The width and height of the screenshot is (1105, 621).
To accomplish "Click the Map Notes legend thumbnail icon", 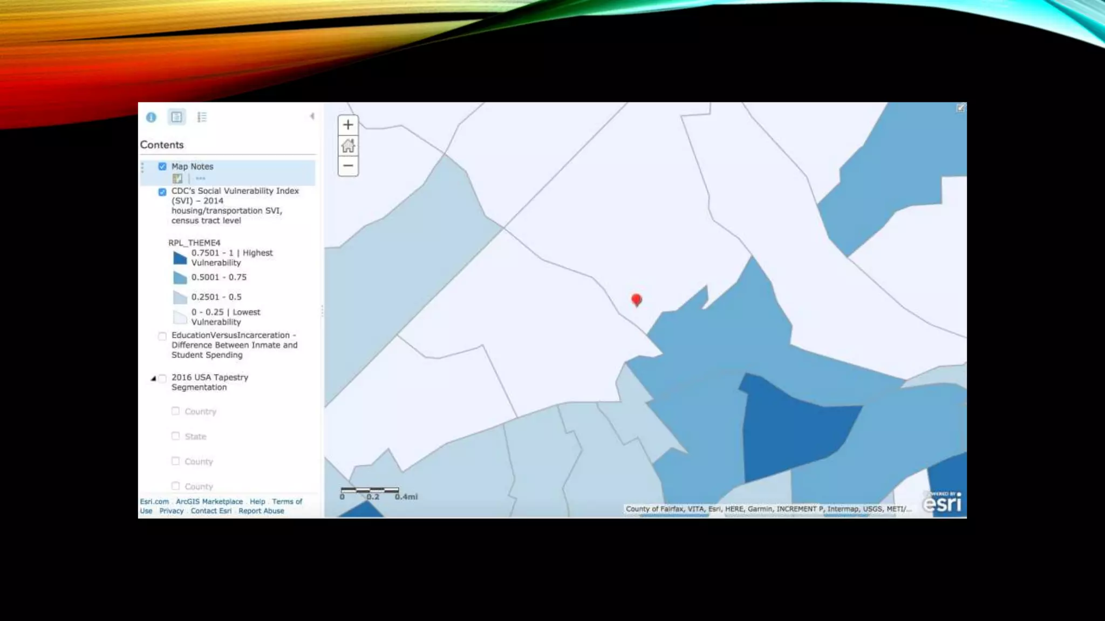I will pyautogui.click(x=177, y=178).
